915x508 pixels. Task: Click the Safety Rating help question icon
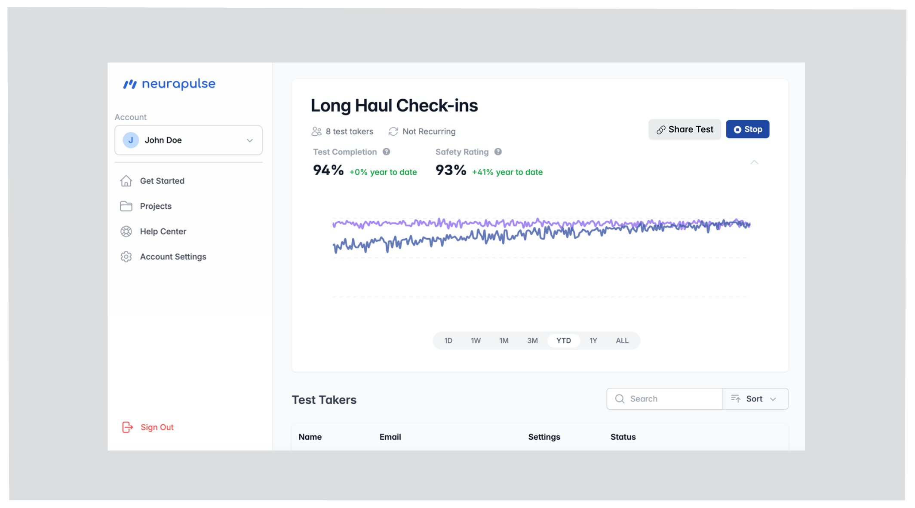tap(498, 152)
